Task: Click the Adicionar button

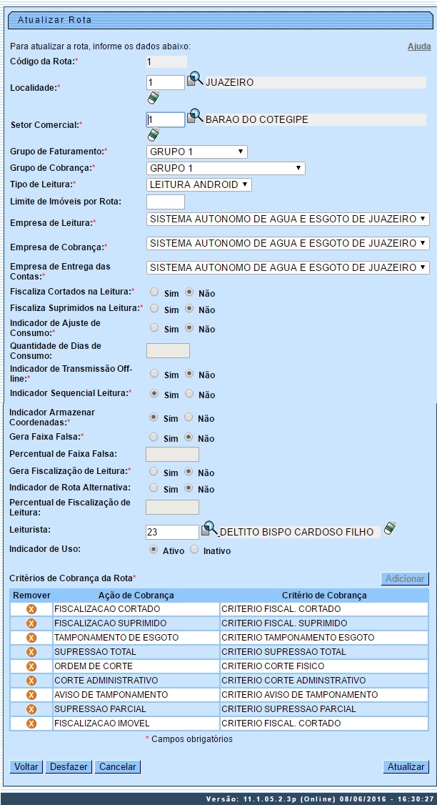Action: [x=405, y=578]
